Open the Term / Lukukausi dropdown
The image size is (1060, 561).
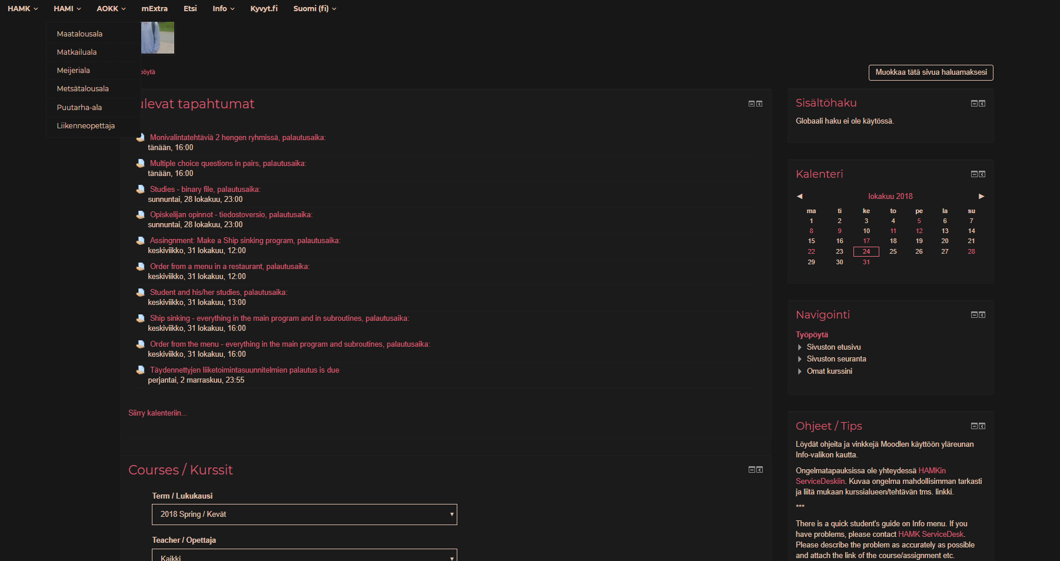coord(304,514)
